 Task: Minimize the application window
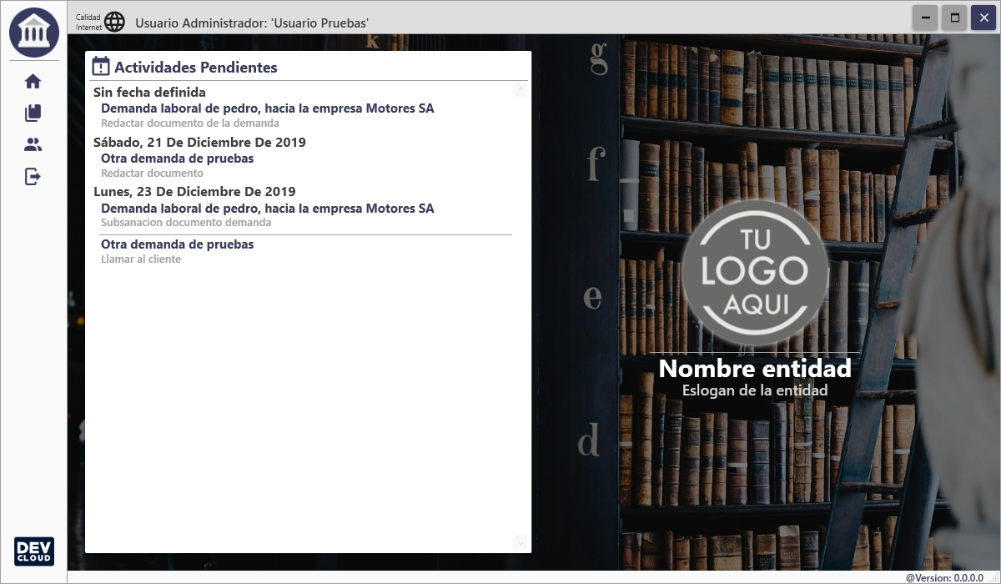pos(925,18)
